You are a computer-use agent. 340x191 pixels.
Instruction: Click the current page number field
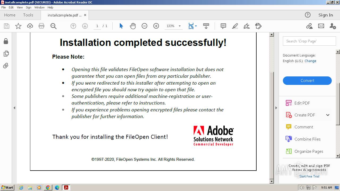coord(97,26)
